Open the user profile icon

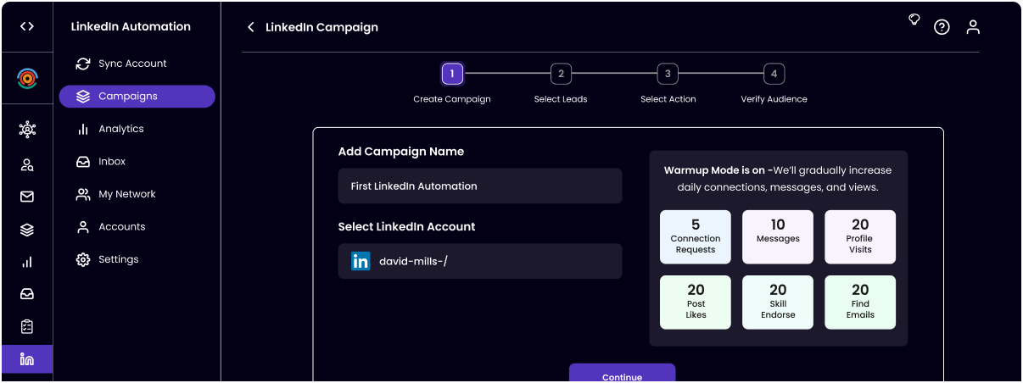pyautogui.click(x=973, y=27)
